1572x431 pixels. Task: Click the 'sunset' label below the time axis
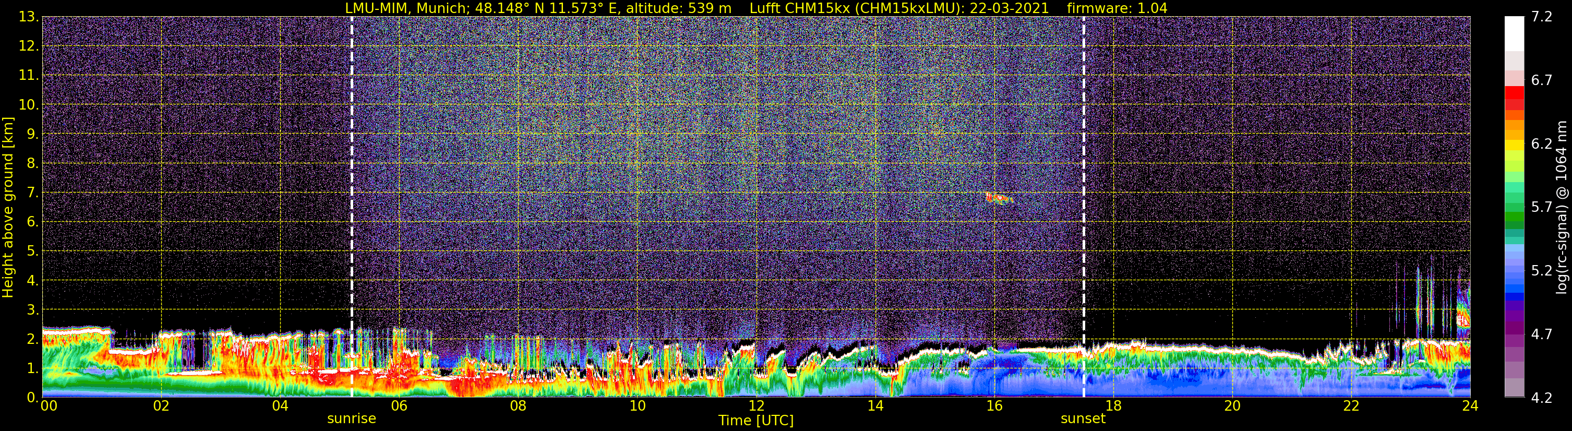(1083, 419)
